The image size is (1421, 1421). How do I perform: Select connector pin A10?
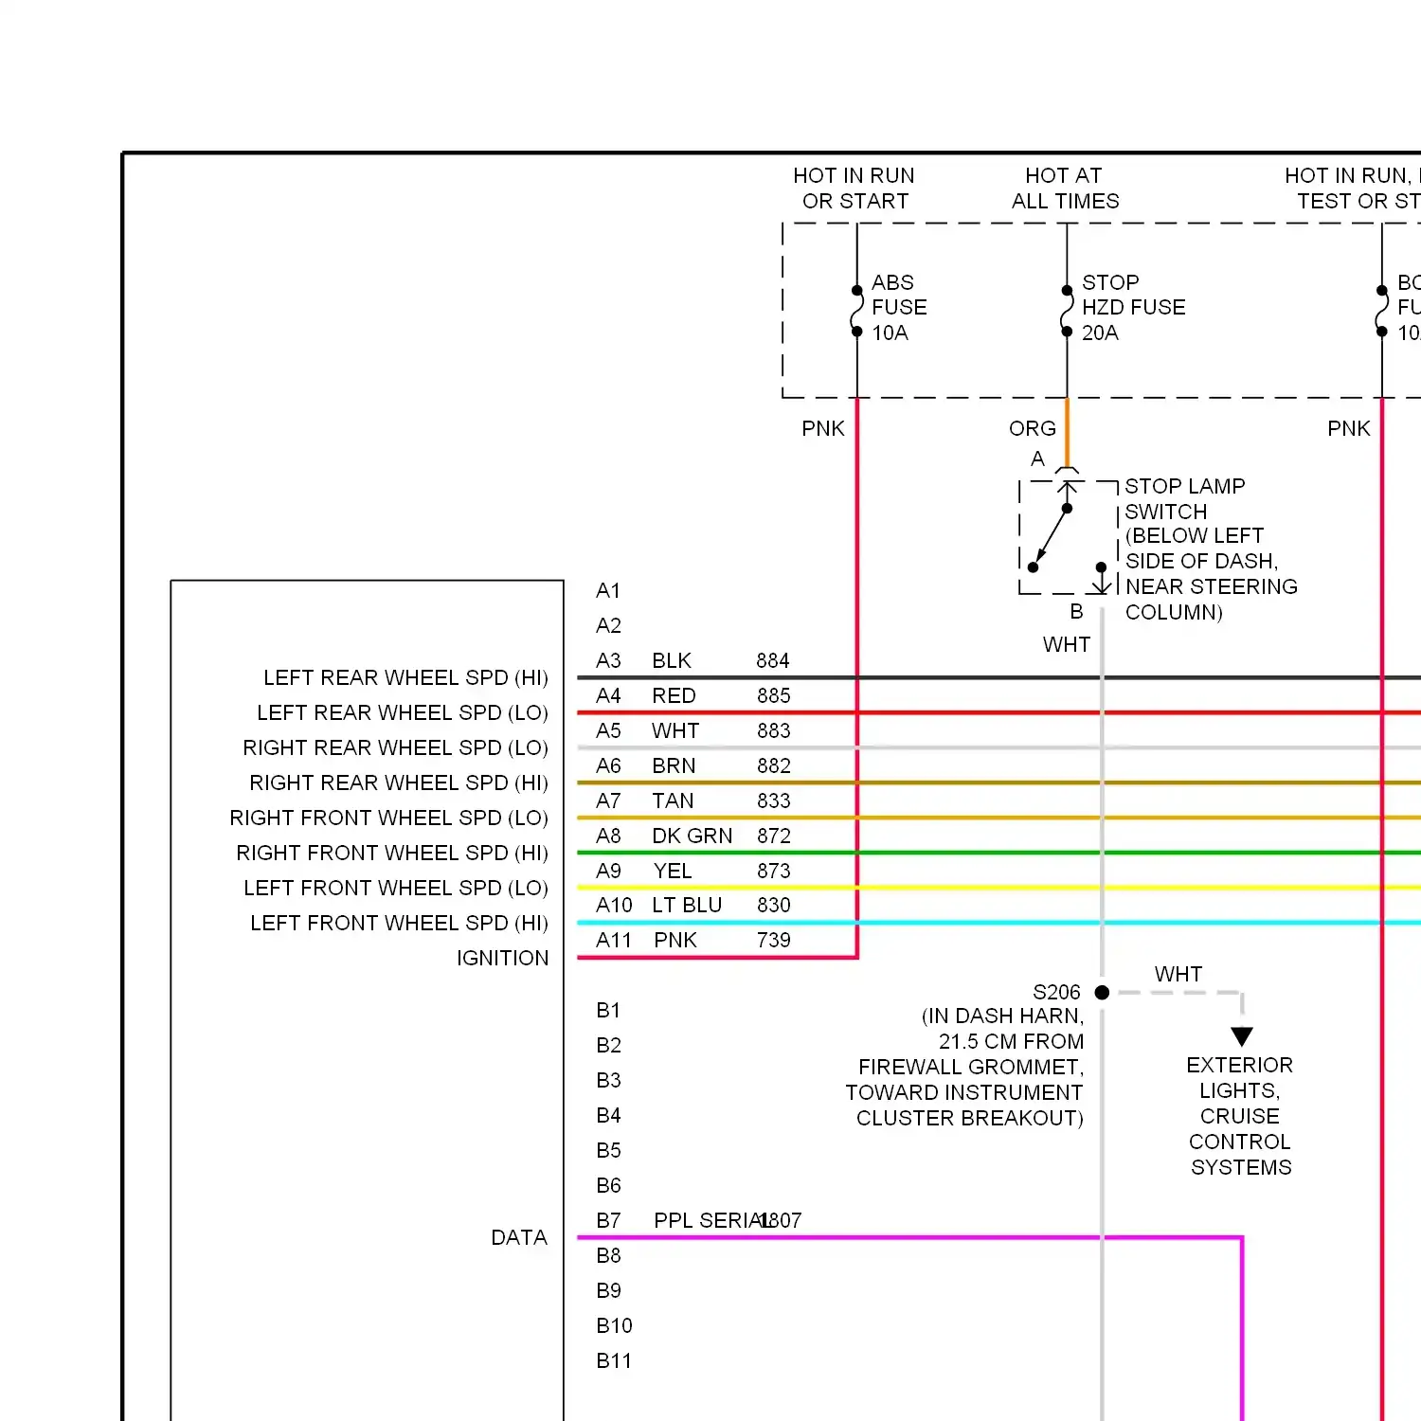point(614,906)
